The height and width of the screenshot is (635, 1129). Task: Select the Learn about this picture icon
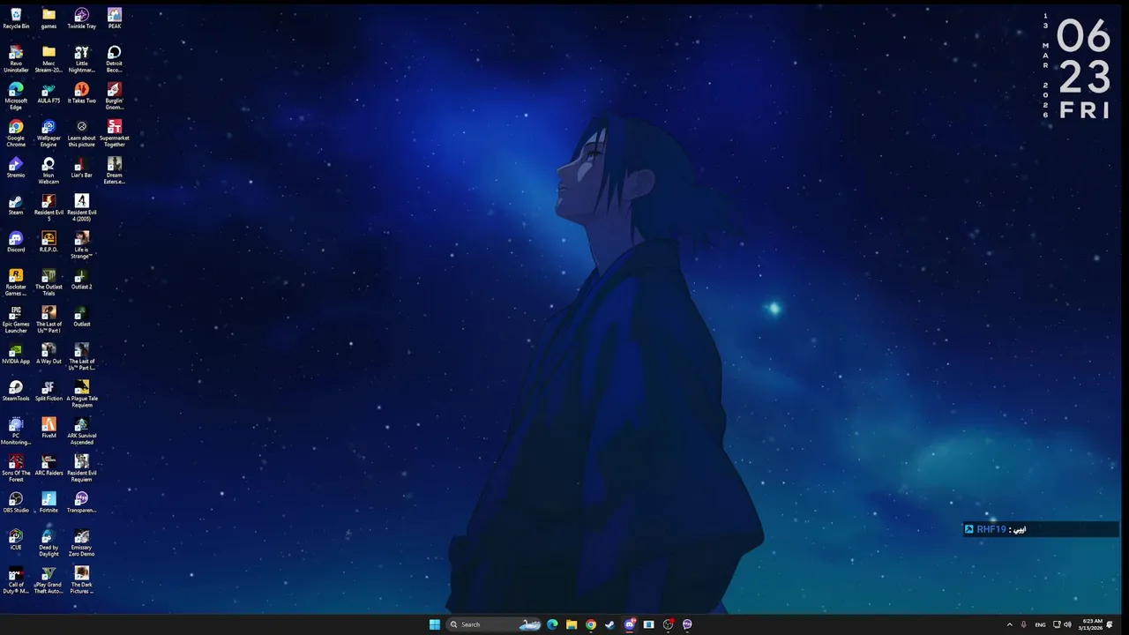81,133
